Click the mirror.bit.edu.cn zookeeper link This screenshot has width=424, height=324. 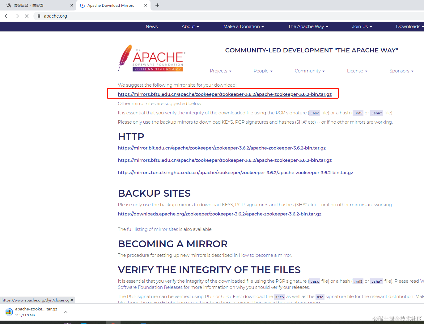222,148
